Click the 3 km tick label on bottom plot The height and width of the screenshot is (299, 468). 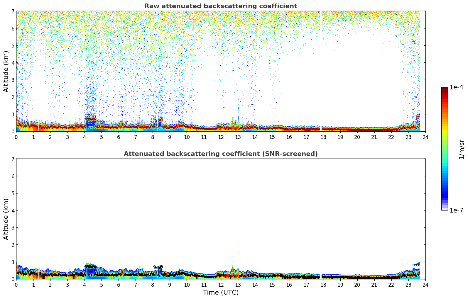click(x=13, y=228)
